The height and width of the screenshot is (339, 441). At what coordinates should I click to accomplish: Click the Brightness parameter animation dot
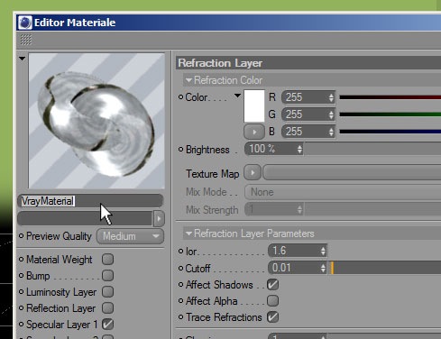pyautogui.click(x=180, y=149)
